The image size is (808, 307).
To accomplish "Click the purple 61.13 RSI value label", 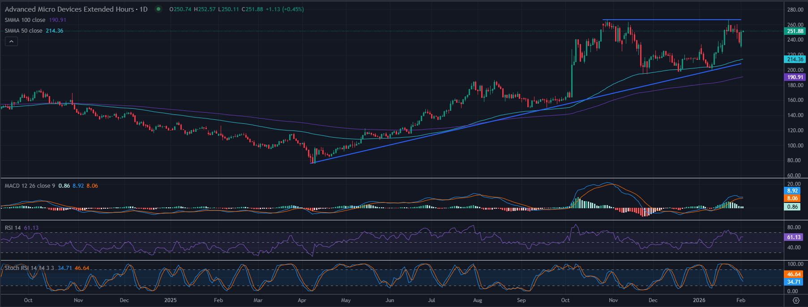I will 794,237.
